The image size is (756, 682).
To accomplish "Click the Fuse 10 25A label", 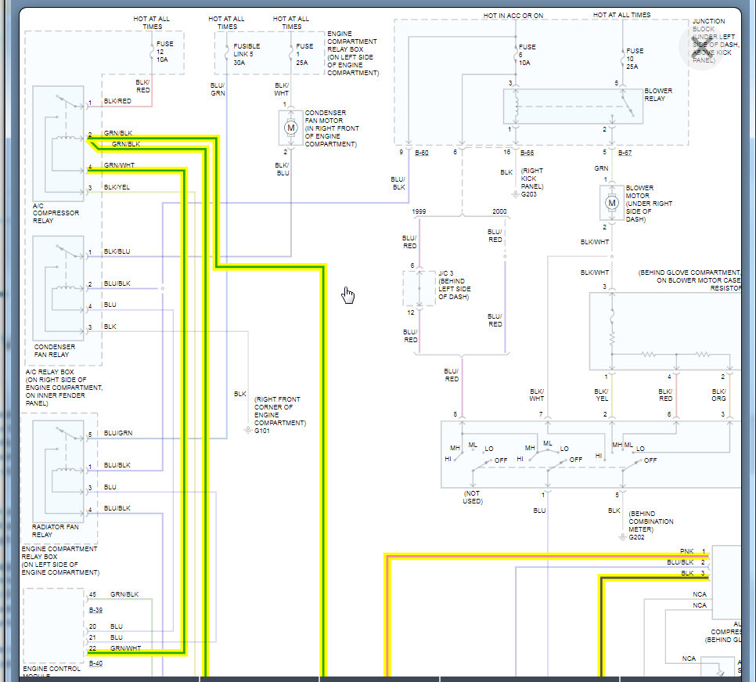I will click(635, 59).
